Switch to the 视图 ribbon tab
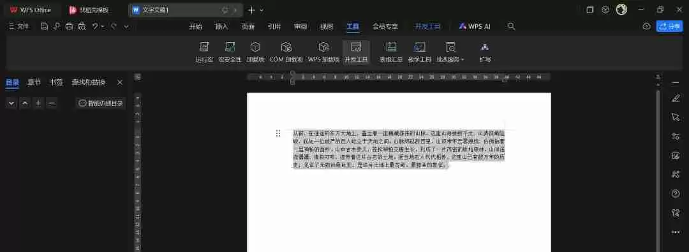 click(327, 26)
